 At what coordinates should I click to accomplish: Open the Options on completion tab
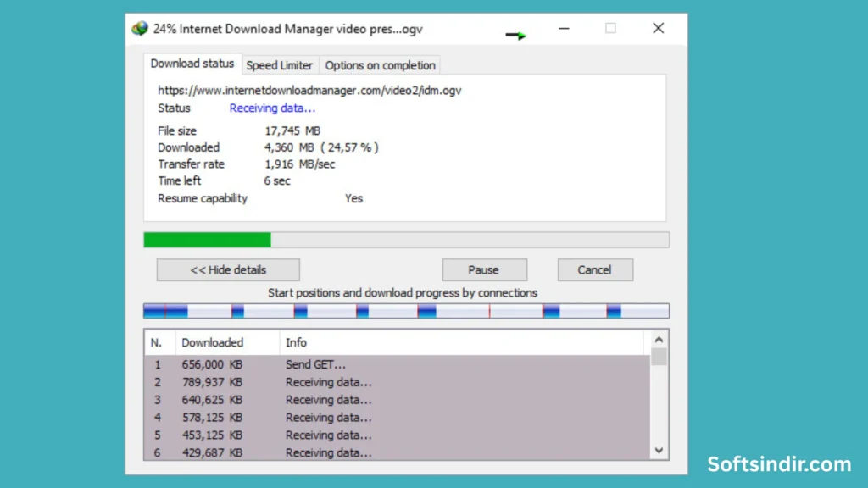[x=380, y=65]
